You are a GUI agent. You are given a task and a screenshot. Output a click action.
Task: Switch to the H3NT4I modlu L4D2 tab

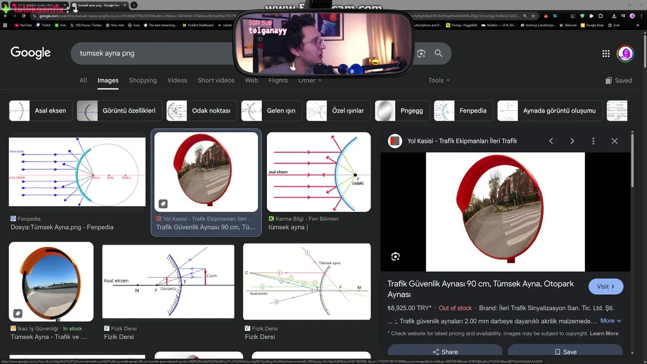pos(38,5)
